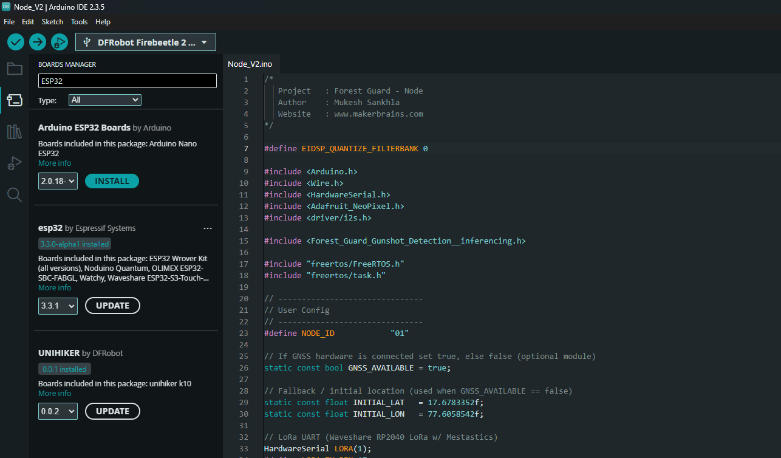The width and height of the screenshot is (781, 458).
Task: Open the Sketchbook folder sidebar icon
Action: point(15,69)
